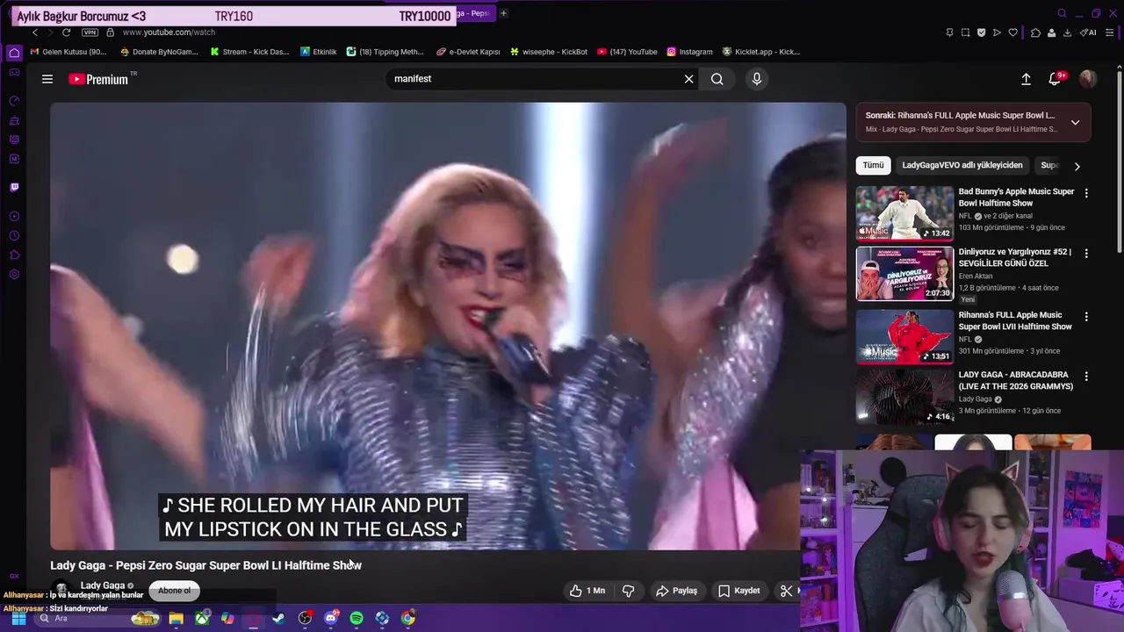The width and height of the screenshot is (1124, 632).
Task: Open Spotify from the taskbar
Action: pos(357,618)
